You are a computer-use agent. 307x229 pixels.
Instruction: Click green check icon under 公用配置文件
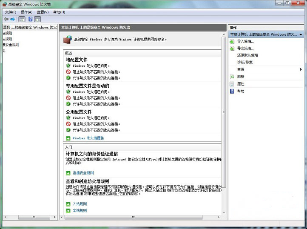pos(68,130)
